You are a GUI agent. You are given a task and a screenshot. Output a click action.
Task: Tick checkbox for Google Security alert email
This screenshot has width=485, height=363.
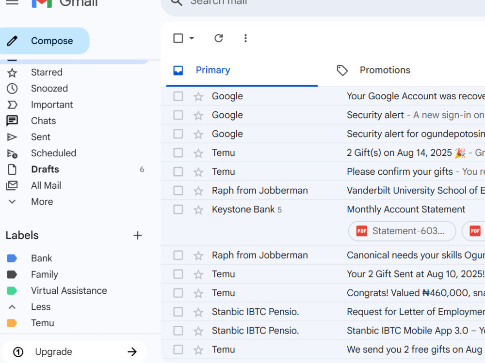[x=178, y=115]
